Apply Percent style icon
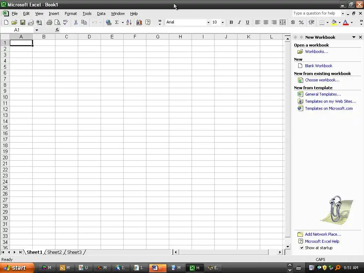This screenshot has width=364, height=273. tap(301, 22)
